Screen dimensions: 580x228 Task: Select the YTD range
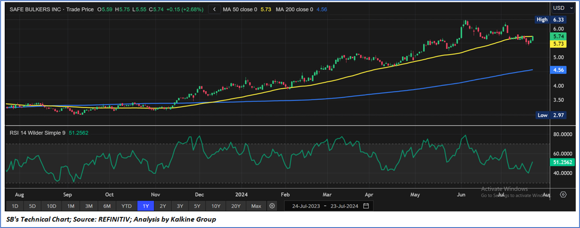pos(126,206)
